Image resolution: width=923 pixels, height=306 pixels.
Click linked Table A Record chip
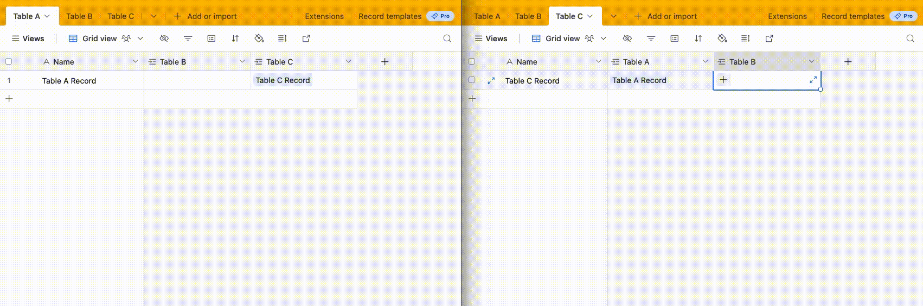639,80
